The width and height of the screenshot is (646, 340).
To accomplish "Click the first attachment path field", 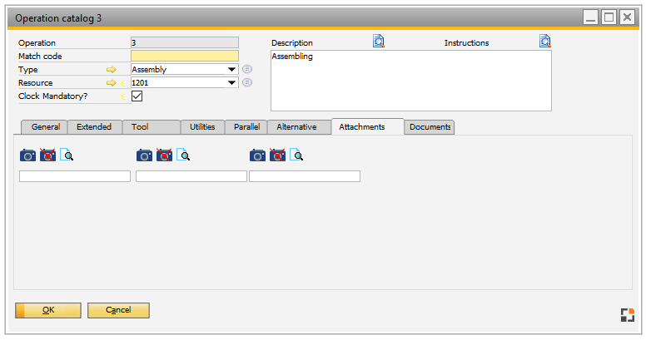I will [x=75, y=176].
